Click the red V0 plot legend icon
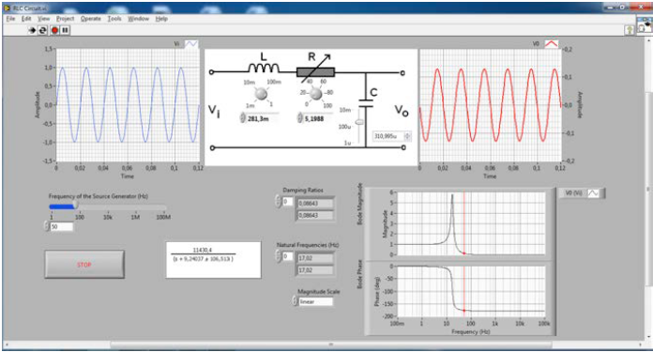The height and width of the screenshot is (352, 653). coord(552,44)
